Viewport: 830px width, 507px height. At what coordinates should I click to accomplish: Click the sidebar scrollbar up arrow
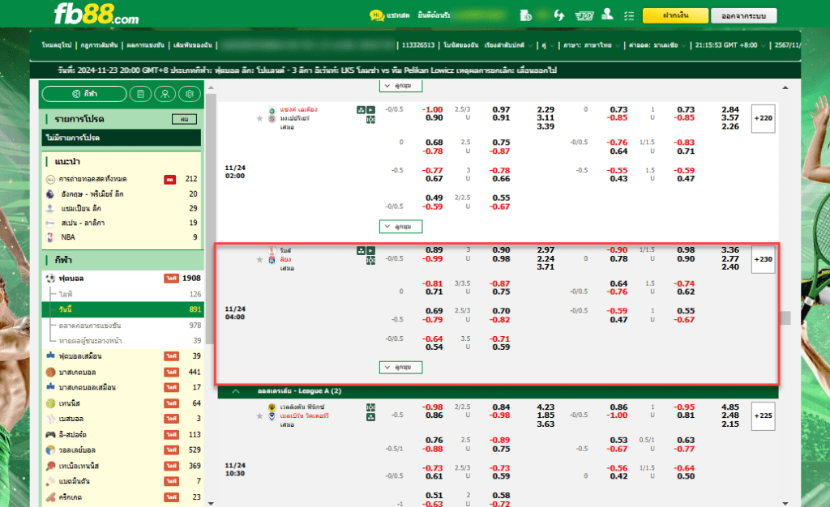click(x=212, y=87)
